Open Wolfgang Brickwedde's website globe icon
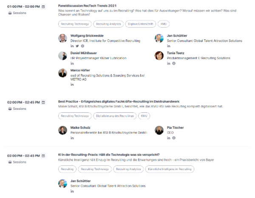This screenshot has height=198, width=255. point(82,46)
